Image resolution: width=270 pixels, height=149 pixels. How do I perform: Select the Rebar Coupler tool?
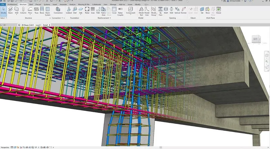(120, 11)
